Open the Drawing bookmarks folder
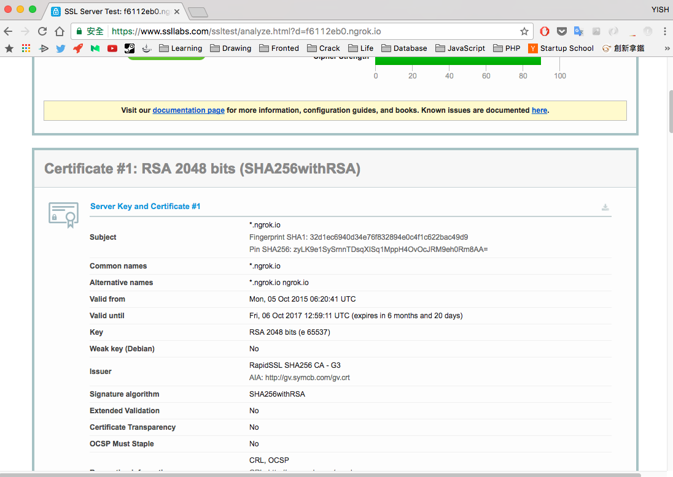 click(231, 48)
